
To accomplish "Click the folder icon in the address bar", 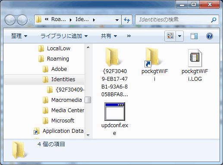I will pos(38,19).
